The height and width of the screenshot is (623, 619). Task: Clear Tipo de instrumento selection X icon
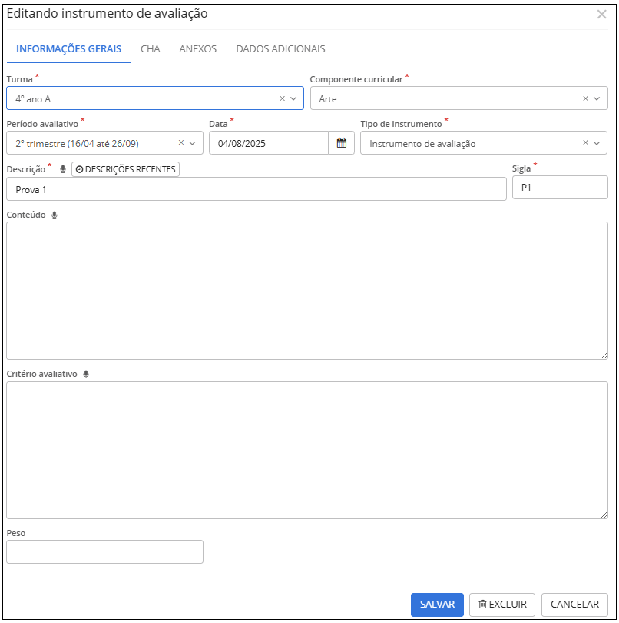[585, 142]
